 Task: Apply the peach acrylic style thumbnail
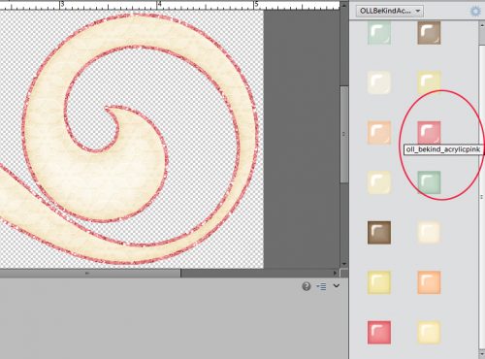379,132
